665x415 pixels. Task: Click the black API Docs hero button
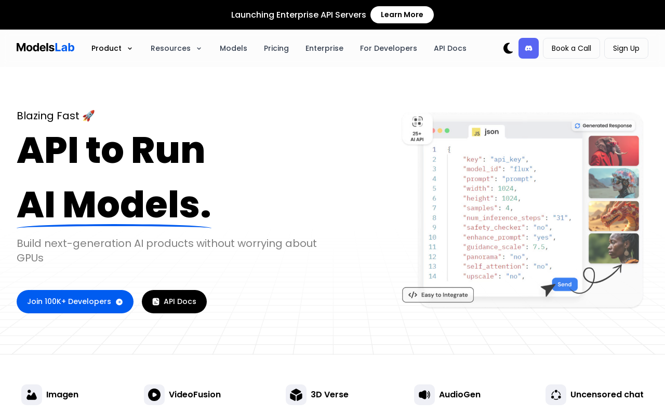(x=174, y=301)
